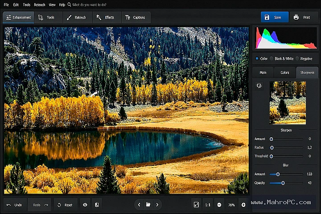The height and width of the screenshot is (214, 321).
Task: Click the preview area selector icon
Action: [259, 86]
